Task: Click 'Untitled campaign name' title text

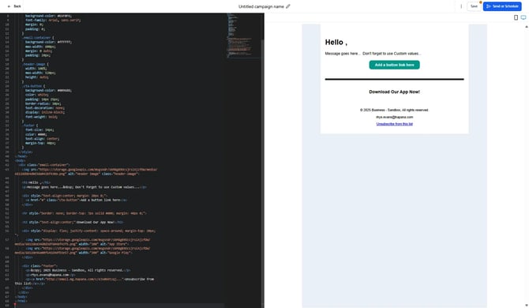Action: pos(261,6)
